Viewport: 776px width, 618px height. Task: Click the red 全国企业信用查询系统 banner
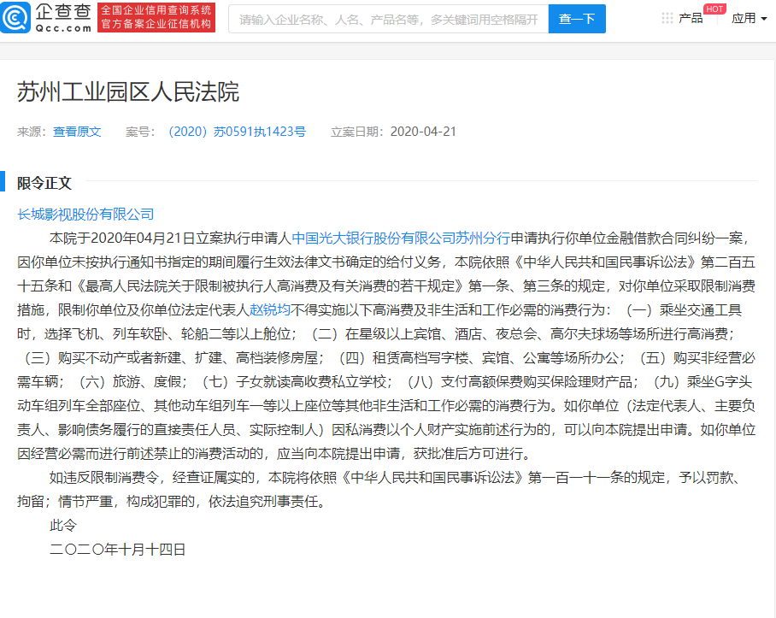[x=156, y=18]
